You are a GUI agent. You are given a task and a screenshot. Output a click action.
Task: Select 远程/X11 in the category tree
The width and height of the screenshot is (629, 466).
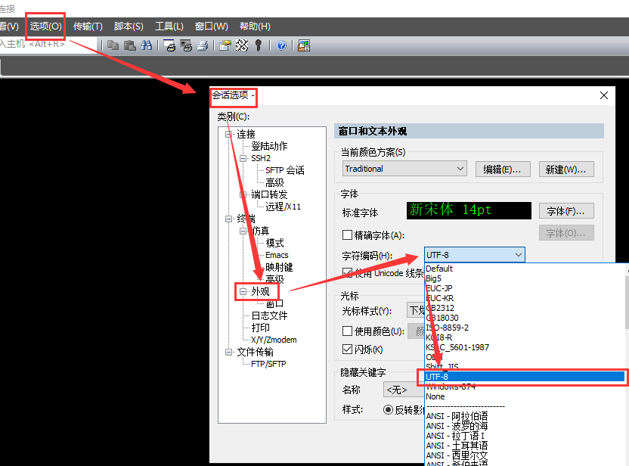[x=283, y=207]
